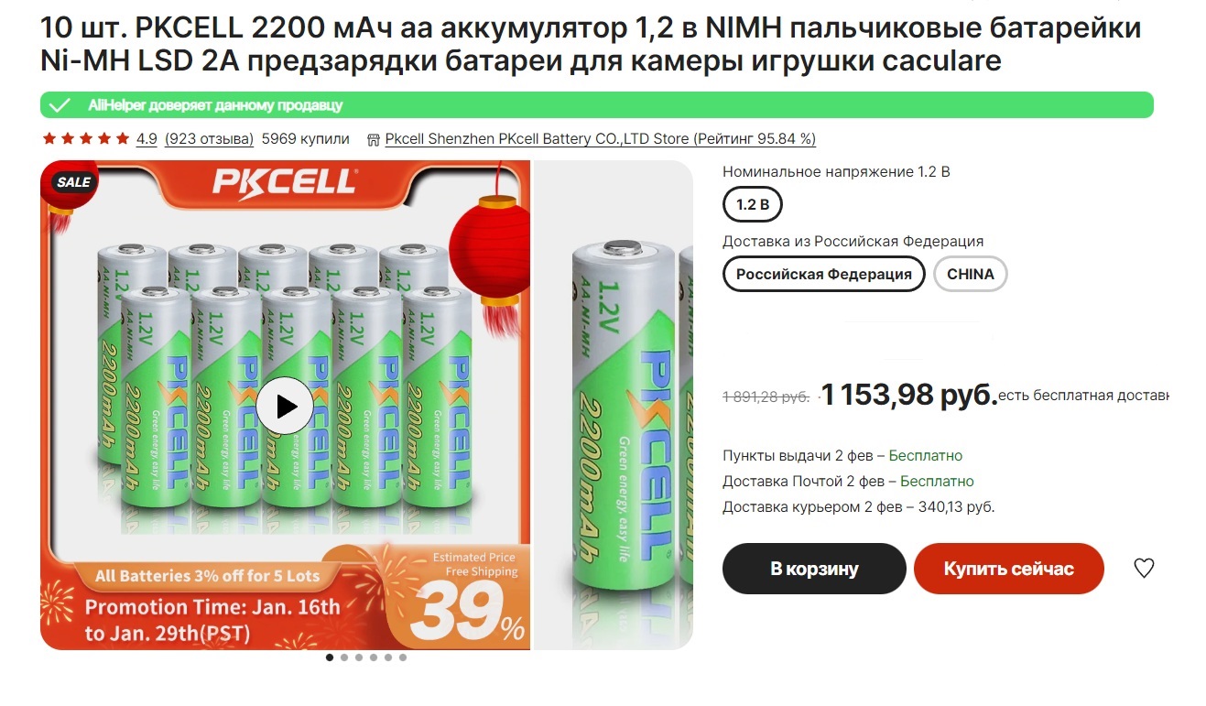
Task: Choose shipping from CHINA
Action: click(971, 274)
